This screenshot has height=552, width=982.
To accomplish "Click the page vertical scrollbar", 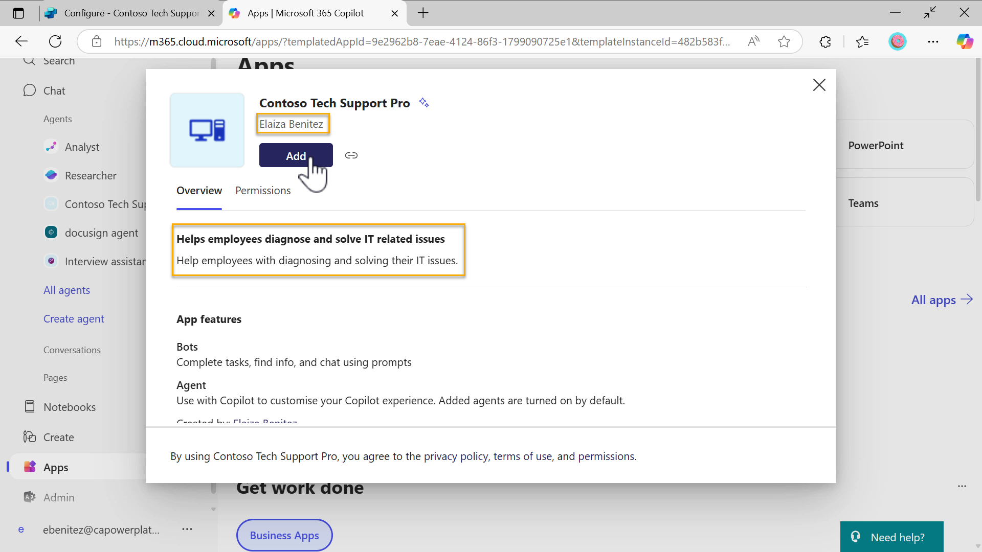I will (978, 130).
